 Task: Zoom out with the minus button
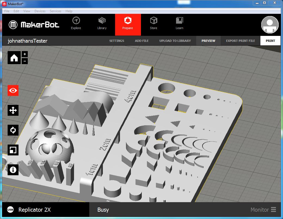[25, 61]
